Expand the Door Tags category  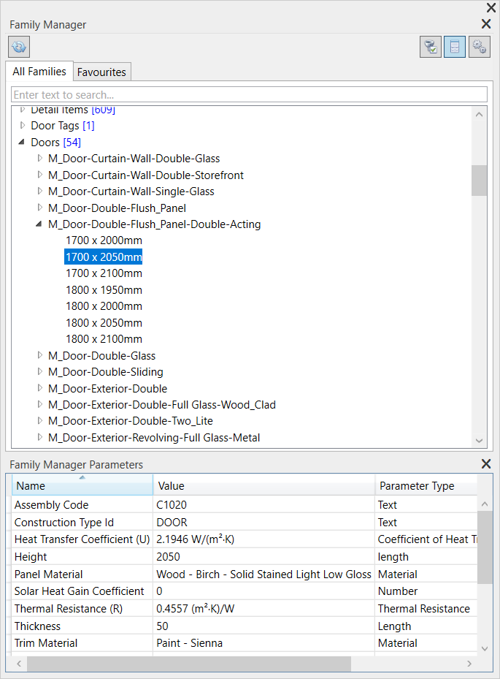(23, 125)
